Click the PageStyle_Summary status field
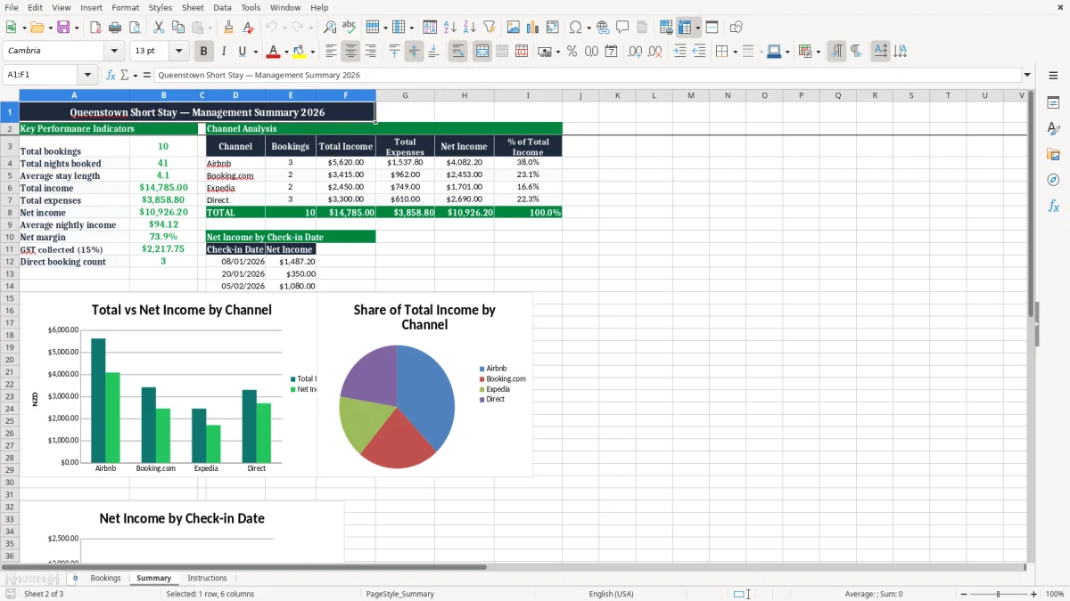Viewport: 1070px width, 601px height. pos(399,594)
